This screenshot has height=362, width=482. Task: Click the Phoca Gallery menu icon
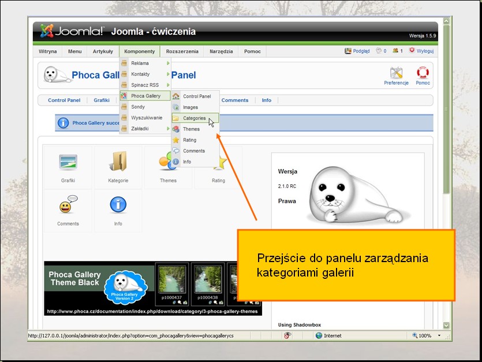124,96
